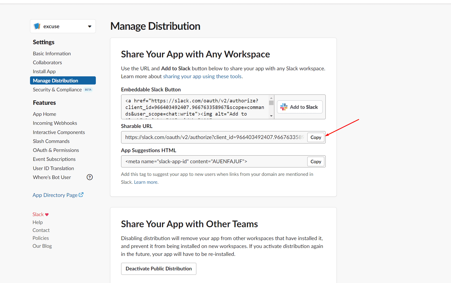Click the Add to Slack button
Screen dimensions: 451x283
coord(300,107)
